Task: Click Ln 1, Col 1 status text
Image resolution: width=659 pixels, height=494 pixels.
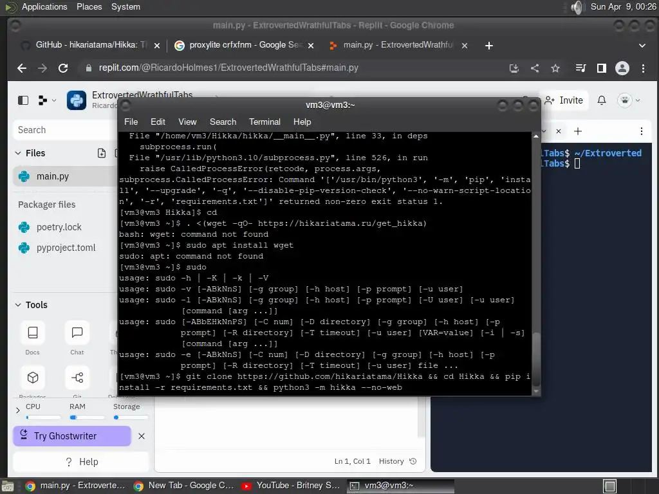Action: [352, 461]
